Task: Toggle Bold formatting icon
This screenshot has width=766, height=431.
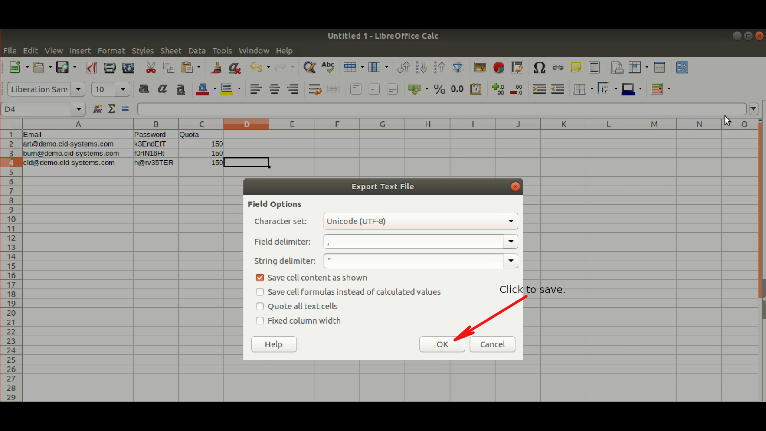Action: coord(144,89)
